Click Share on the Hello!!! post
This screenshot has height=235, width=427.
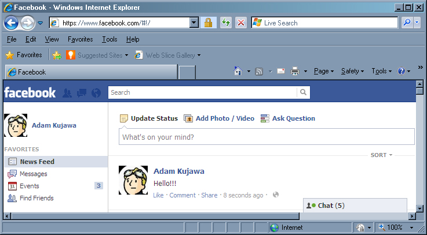(x=209, y=195)
